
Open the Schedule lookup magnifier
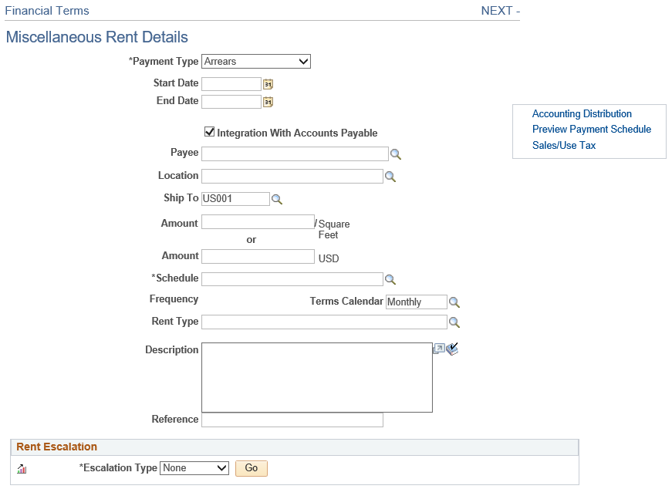click(390, 278)
